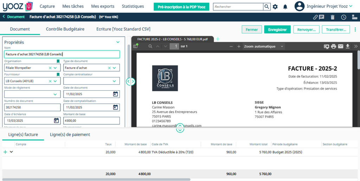Add a new invoice line plus
360x181 pixels.
pyautogui.click(x=5, y=152)
